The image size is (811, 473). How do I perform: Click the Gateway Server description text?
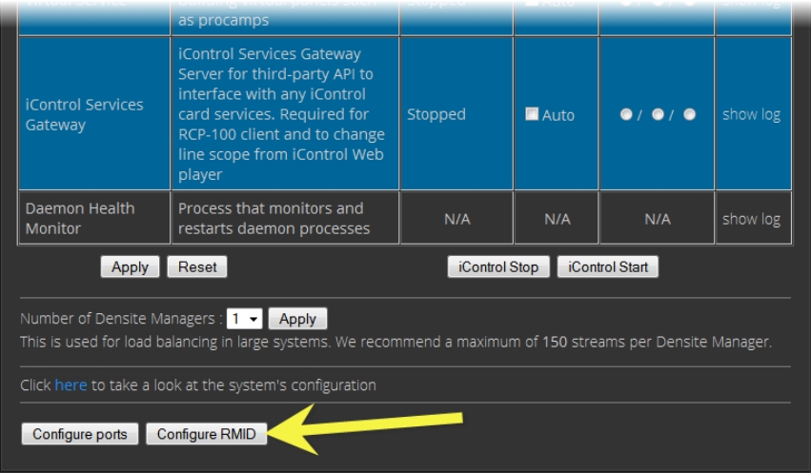(x=282, y=113)
